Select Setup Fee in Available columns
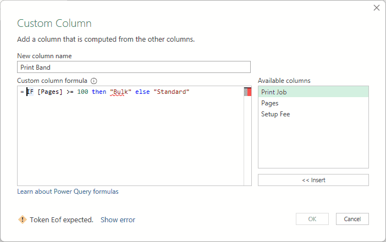This screenshot has width=386, height=242. [x=313, y=114]
